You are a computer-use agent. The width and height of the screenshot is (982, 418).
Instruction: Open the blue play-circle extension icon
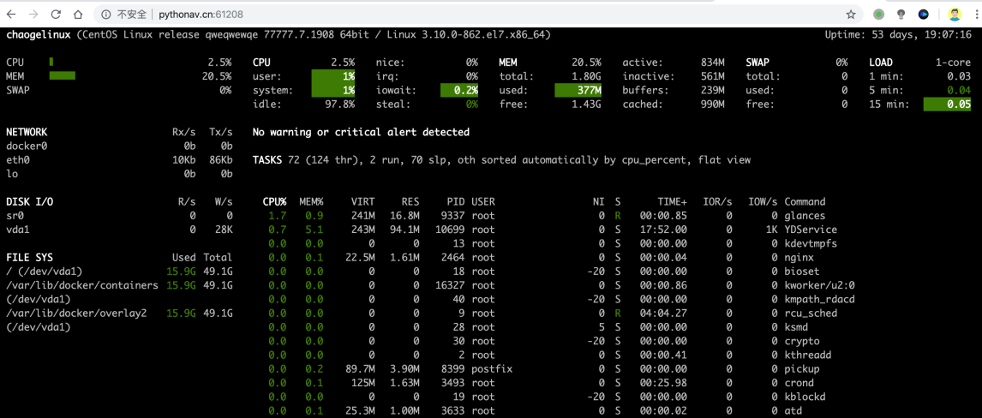pos(923,14)
